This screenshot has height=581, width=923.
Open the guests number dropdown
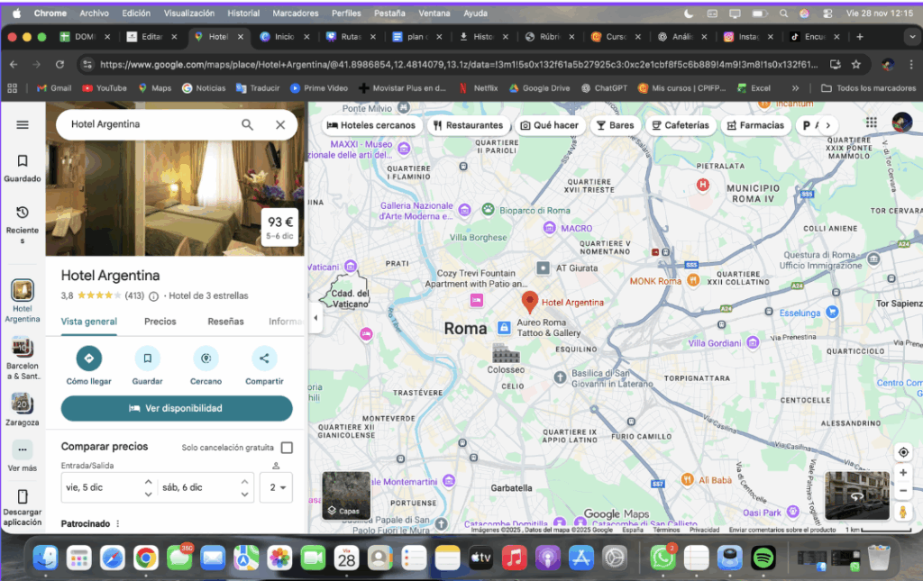click(279, 487)
